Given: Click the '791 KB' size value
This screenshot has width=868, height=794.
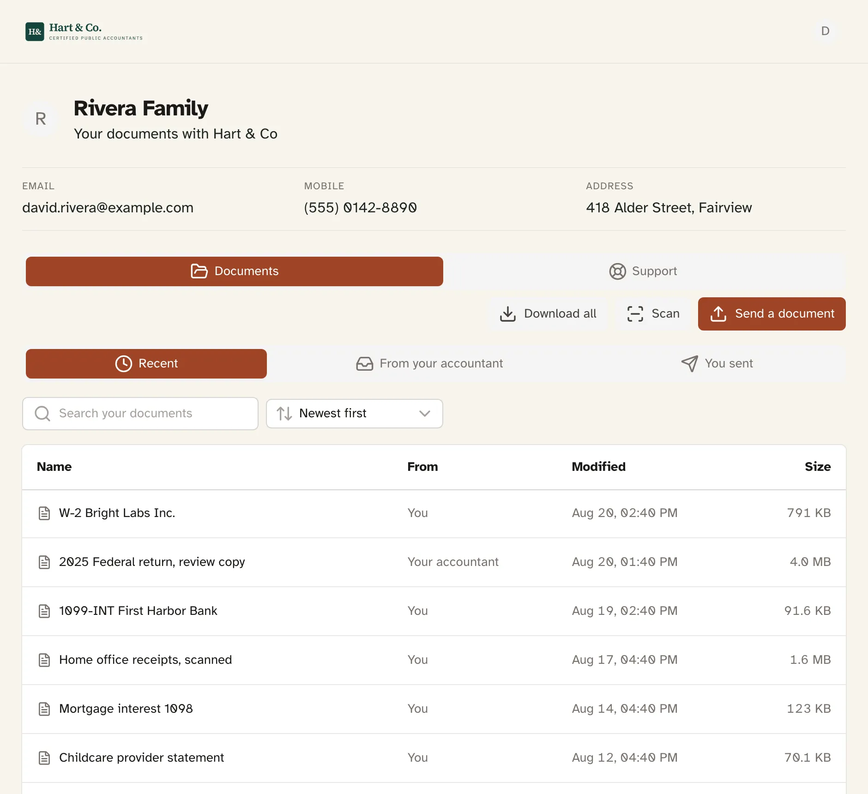Looking at the screenshot, I should 809,513.
